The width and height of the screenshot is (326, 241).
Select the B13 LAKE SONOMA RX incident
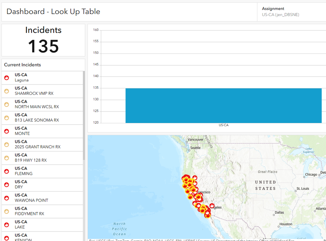(37, 118)
